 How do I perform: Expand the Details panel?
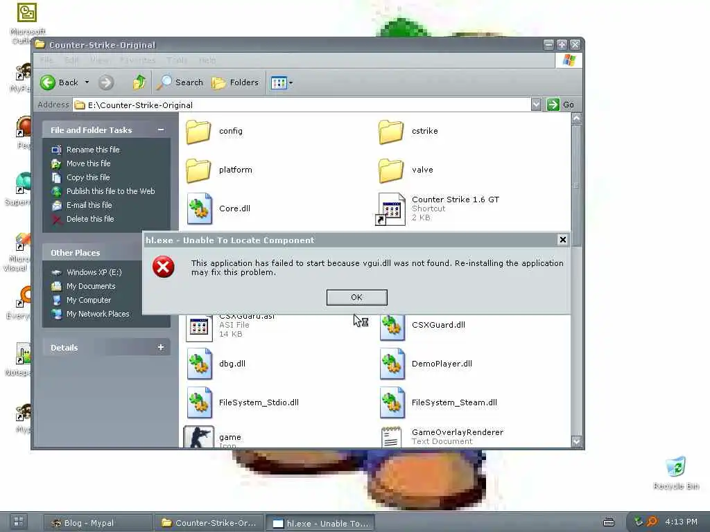[x=161, y=348]
